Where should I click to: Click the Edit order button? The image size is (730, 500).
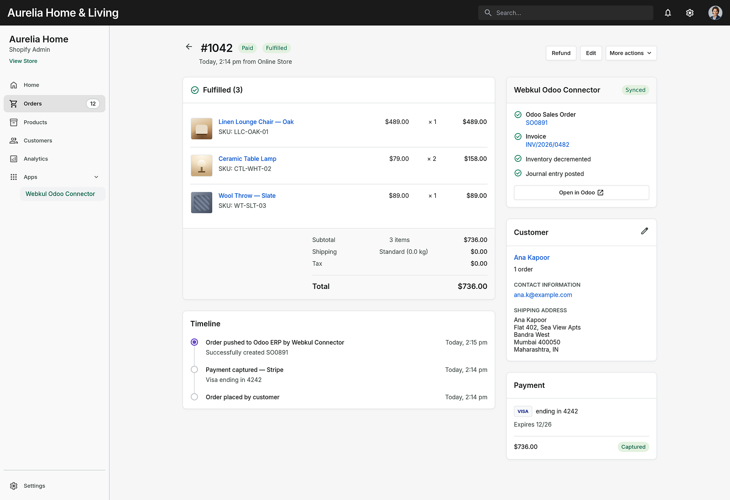[x=591, y=53]
